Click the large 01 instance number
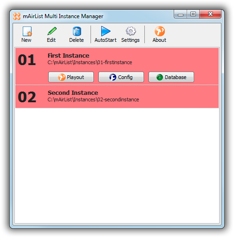 27,60
